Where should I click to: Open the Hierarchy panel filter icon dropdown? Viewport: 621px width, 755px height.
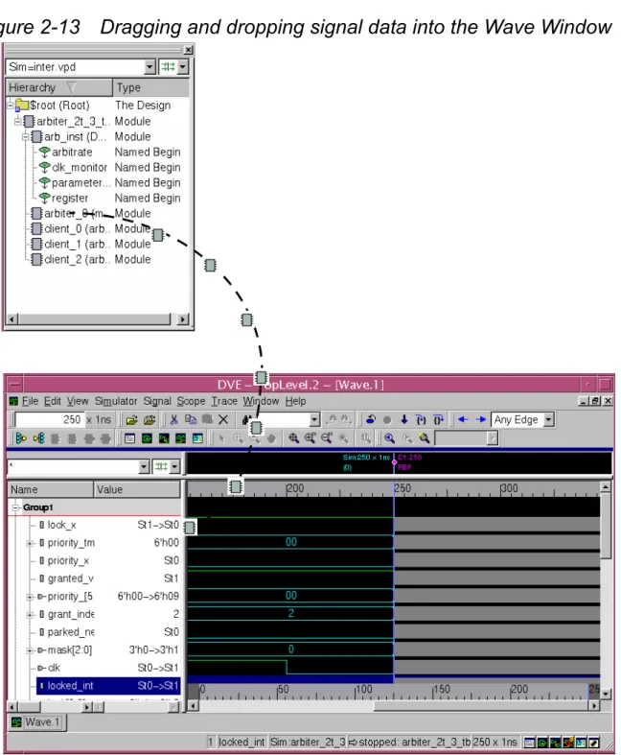(x=182, y=66)
